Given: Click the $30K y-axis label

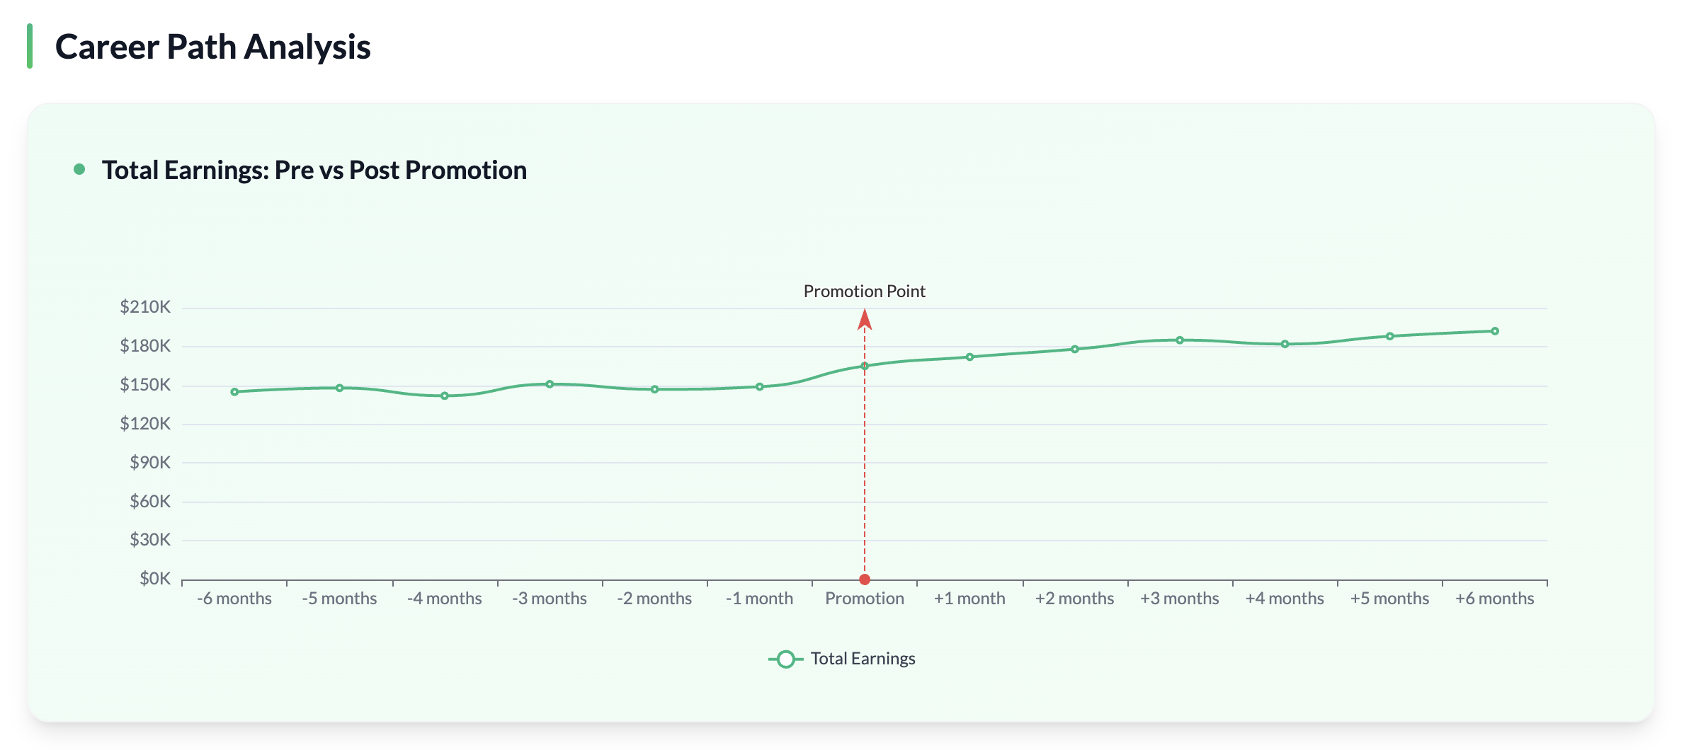Looking at the screenshot, I should tap(150, 540).
